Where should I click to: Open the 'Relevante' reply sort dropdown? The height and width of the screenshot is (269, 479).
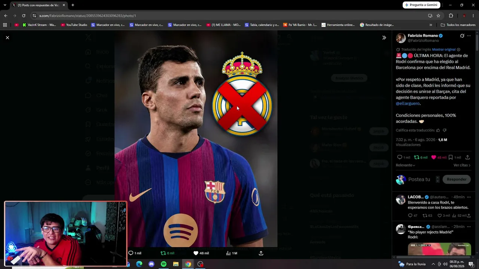[406, 165]
